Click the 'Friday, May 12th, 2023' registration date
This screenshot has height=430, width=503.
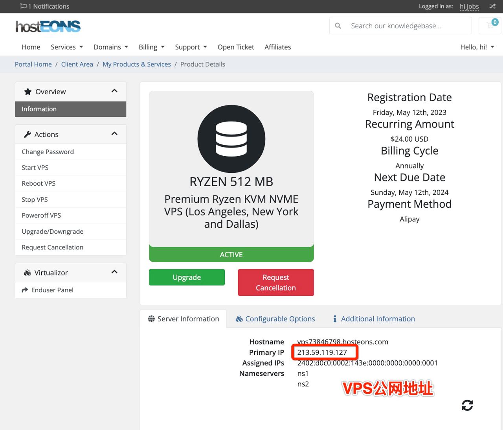409,113
